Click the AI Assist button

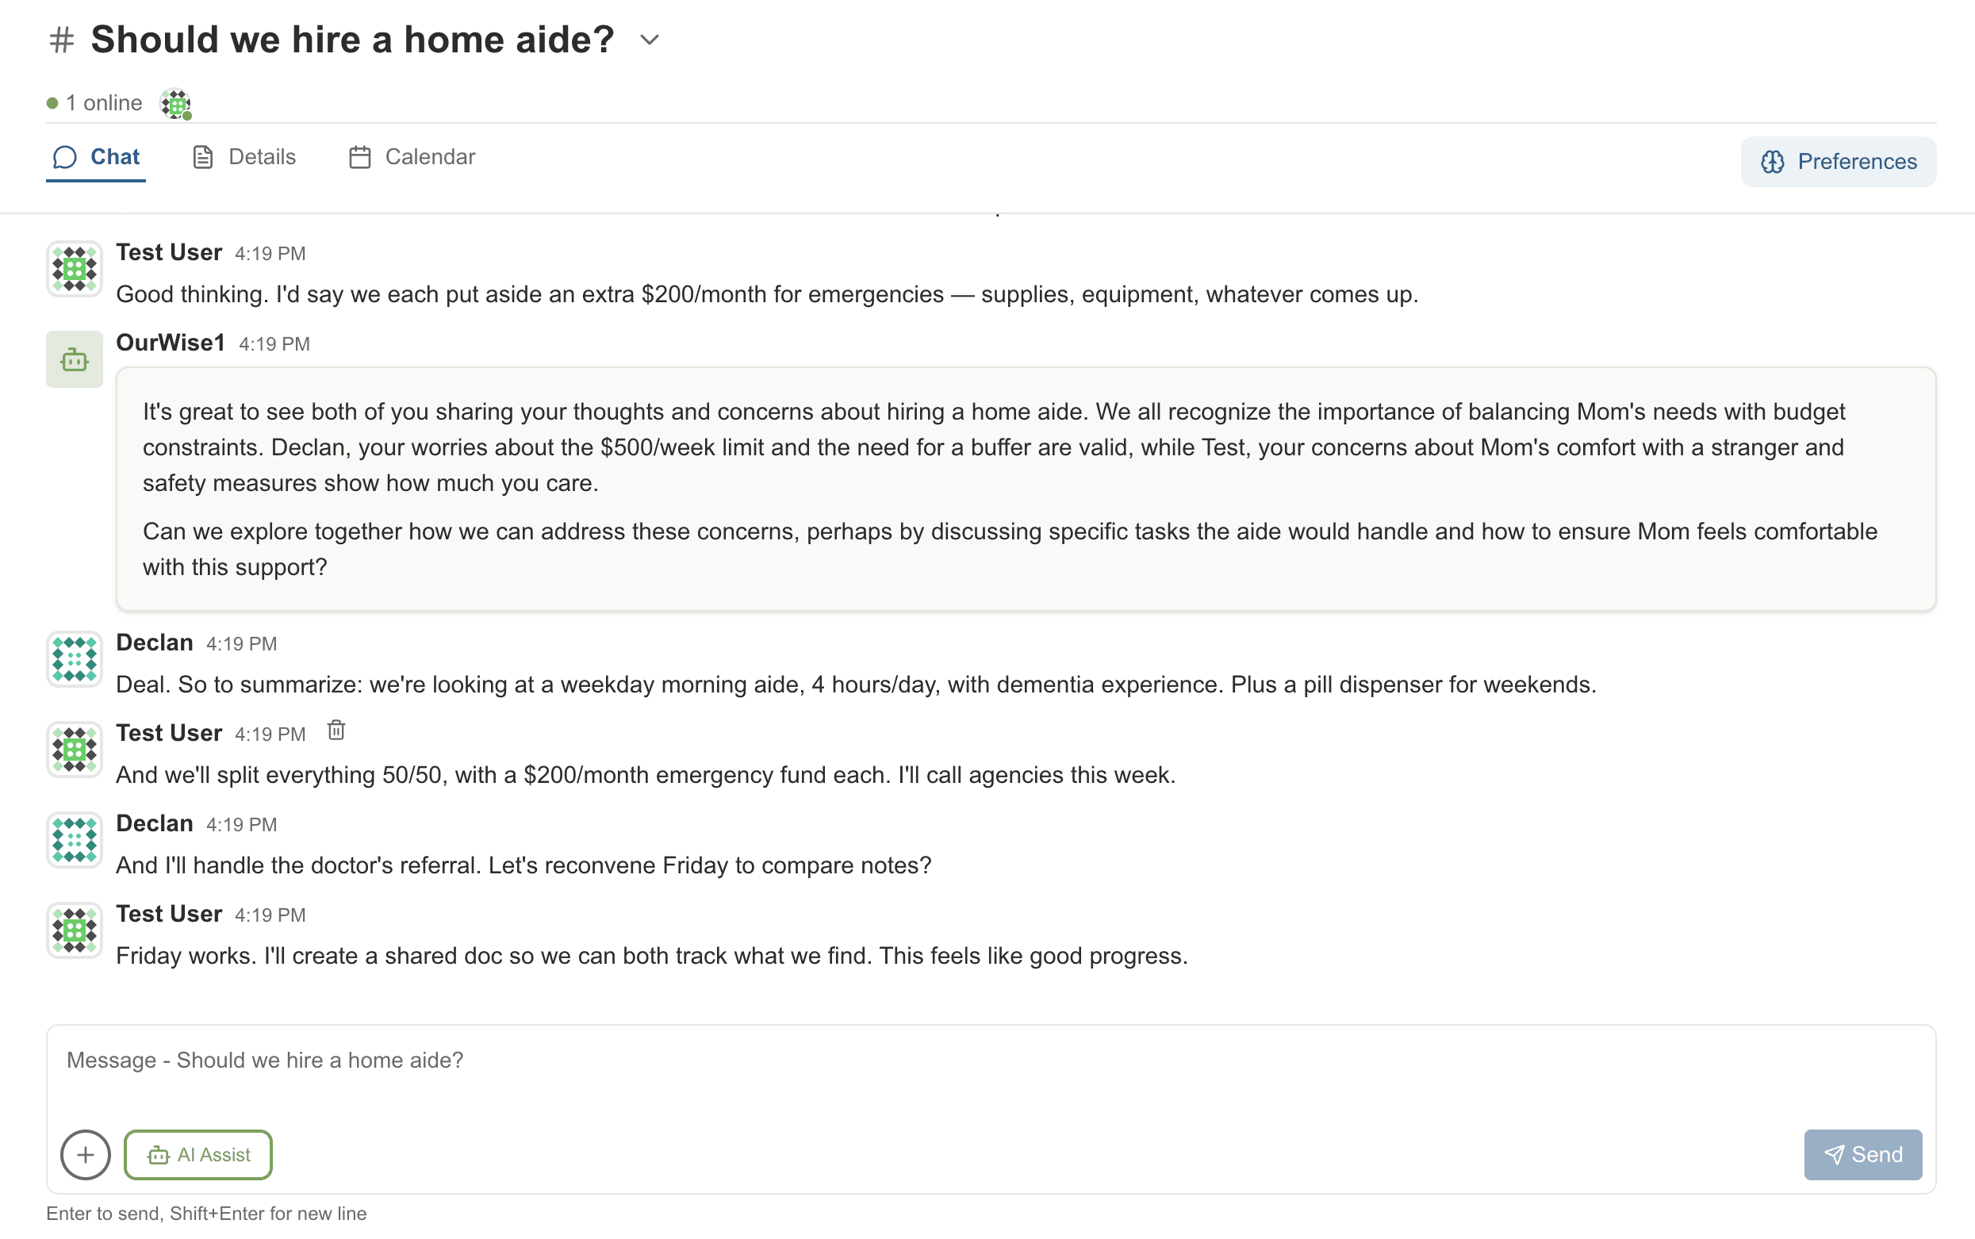(x=197, y=1155)
